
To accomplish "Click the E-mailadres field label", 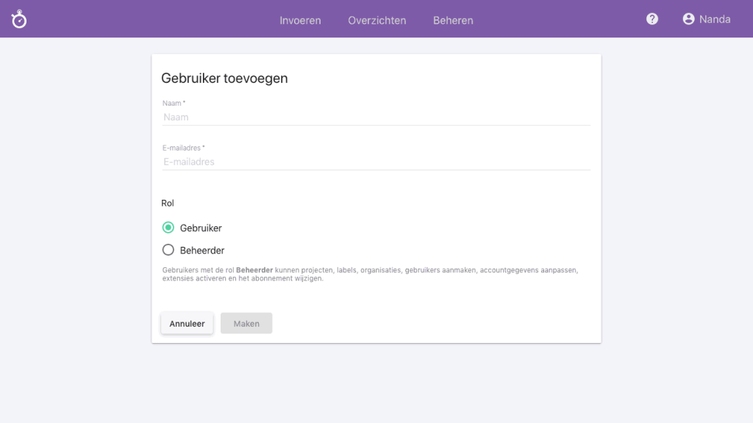I will point(182,147).
